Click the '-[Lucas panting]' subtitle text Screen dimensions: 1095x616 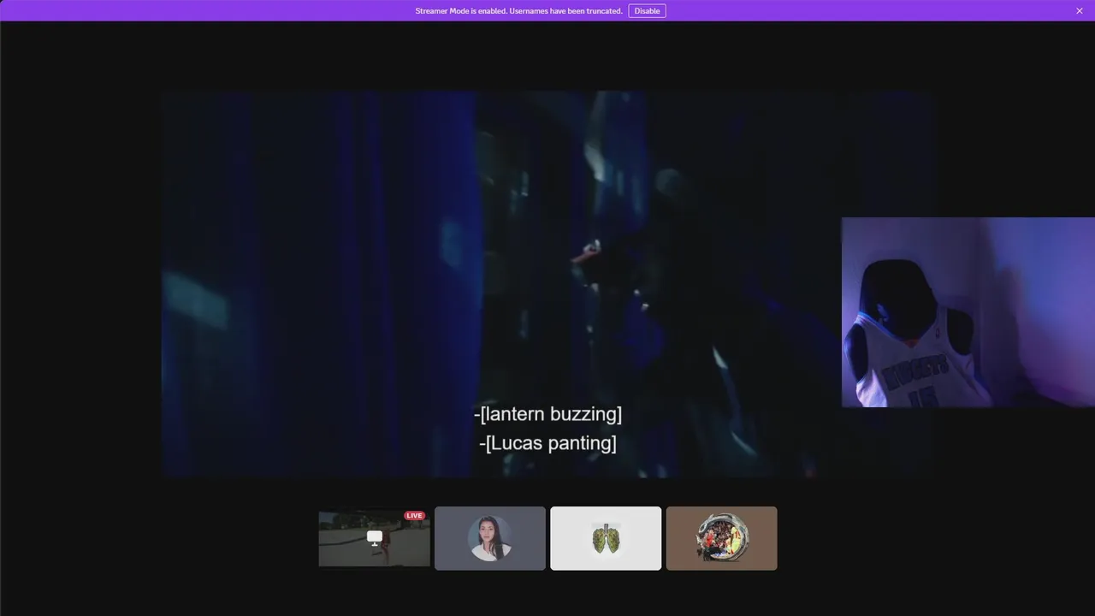coord(547,443)
